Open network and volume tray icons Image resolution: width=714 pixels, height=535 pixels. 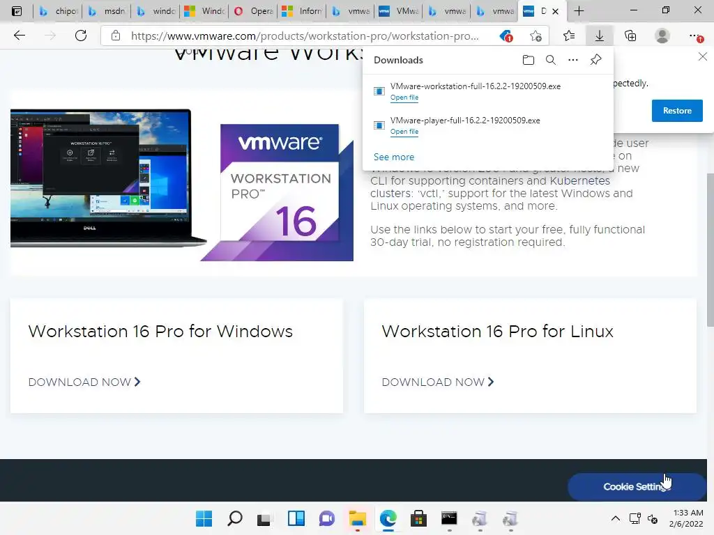point(644,518)
